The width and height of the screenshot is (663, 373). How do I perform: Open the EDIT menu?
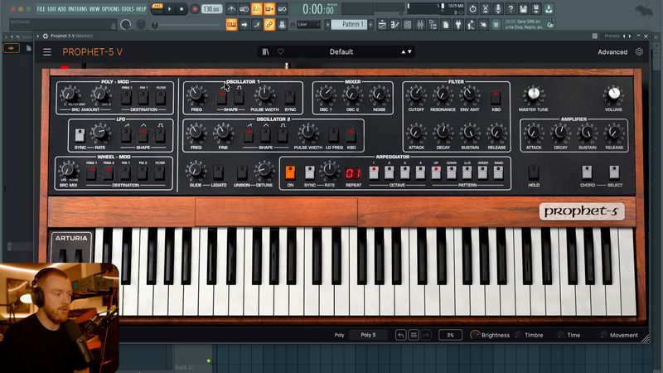51,9
